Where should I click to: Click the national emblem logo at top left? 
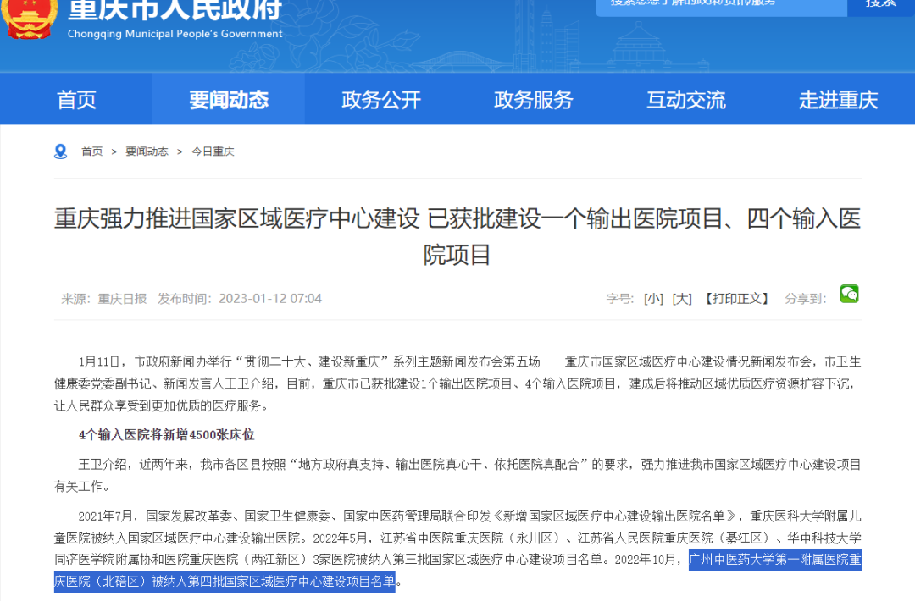point(31,21)
